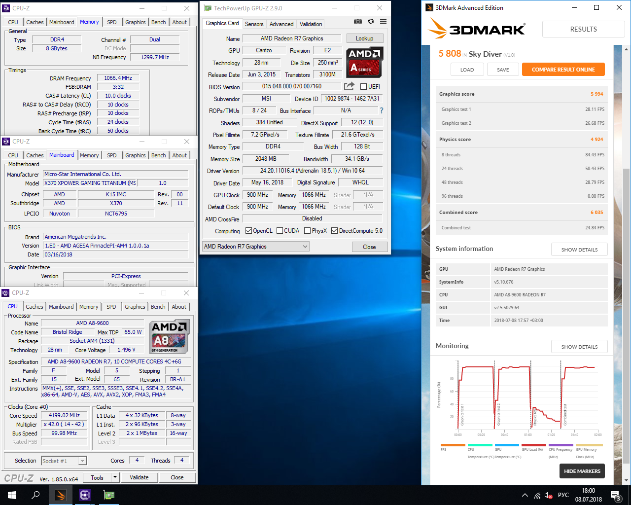Toggle UEFI checkbox in GPU-Z

coord(363,87)
